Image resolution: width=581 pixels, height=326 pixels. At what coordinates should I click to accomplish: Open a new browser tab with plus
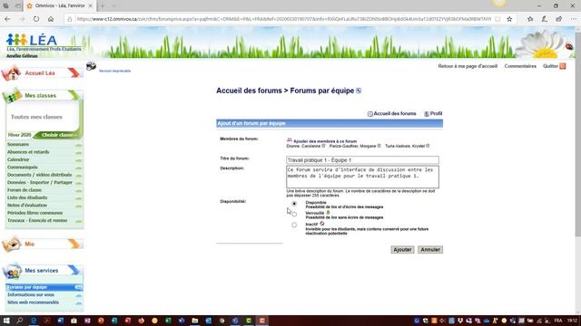coord(103,6)
